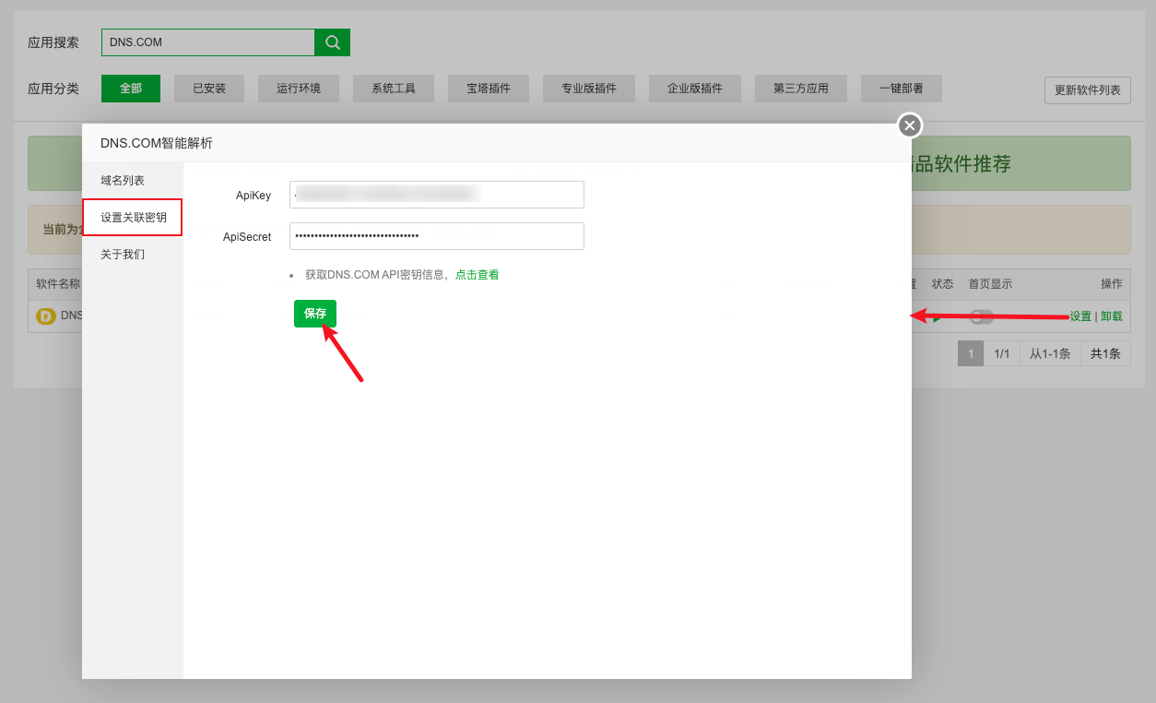The width and height of the screenshot is (1156, 703).
Task: Select the 系统工具 category
Action: click(x=394, y=89)
